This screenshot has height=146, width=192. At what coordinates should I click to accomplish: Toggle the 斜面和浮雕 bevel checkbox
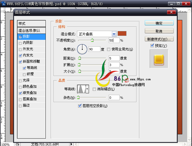point(20,62)
